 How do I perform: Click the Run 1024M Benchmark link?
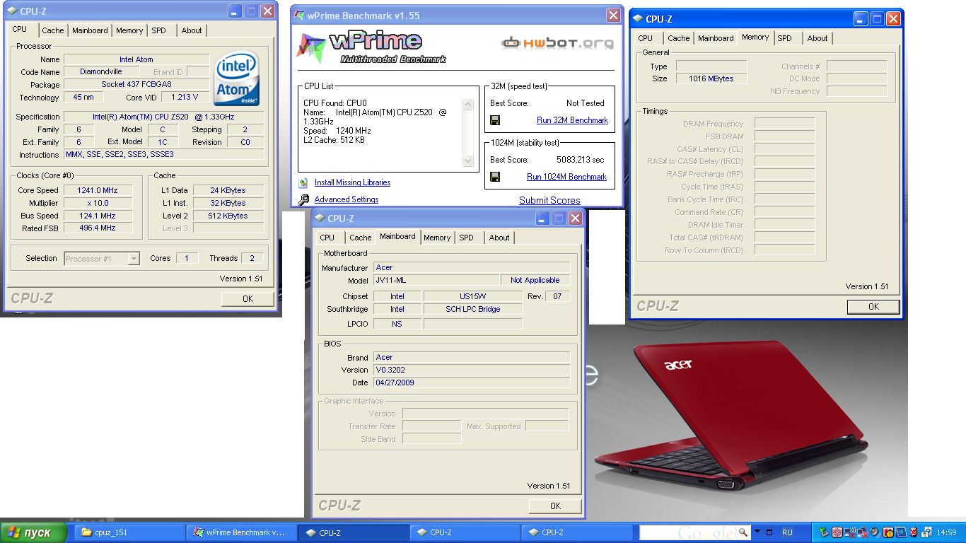click(566, 177)
